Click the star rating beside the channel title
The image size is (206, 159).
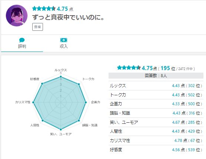tap(44, 9)
